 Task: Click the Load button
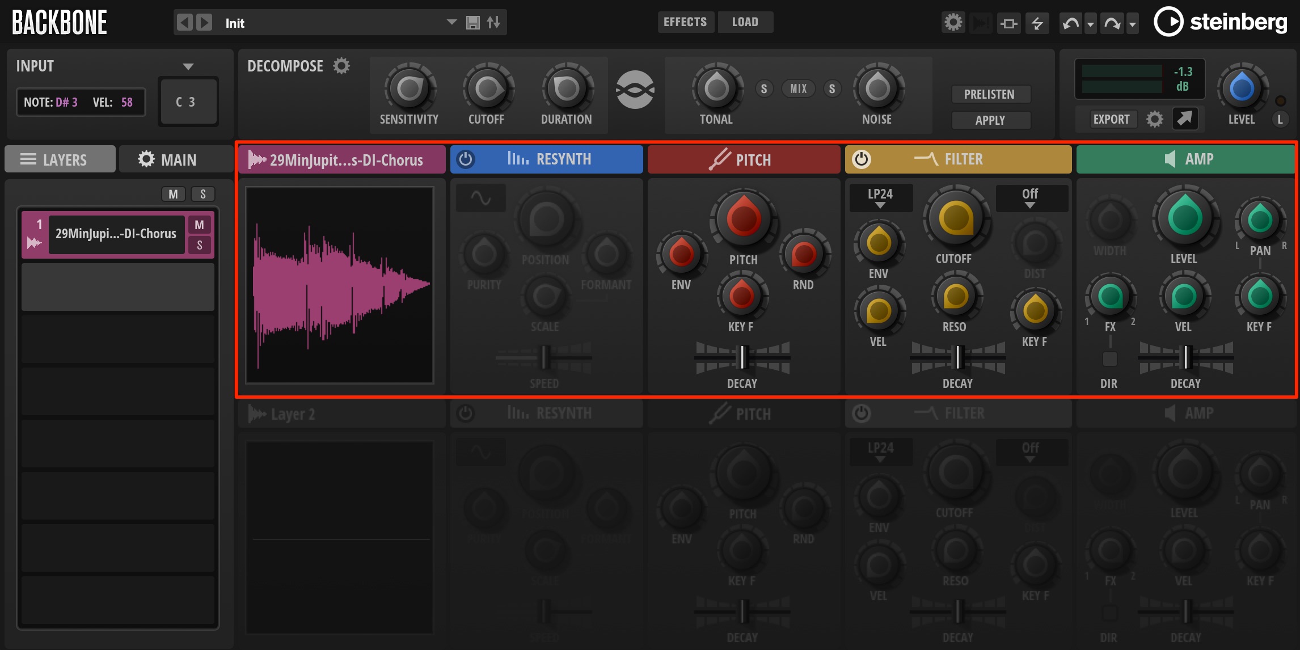pyautogui.click(x=745, y=22)
